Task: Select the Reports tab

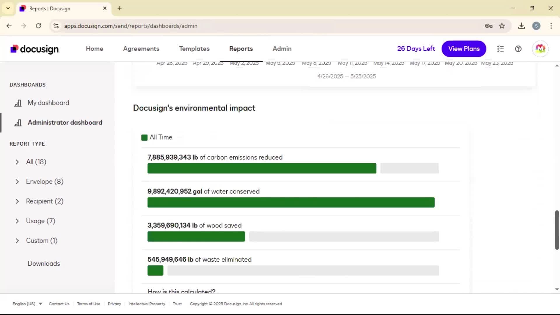Action: pos(241,49)
